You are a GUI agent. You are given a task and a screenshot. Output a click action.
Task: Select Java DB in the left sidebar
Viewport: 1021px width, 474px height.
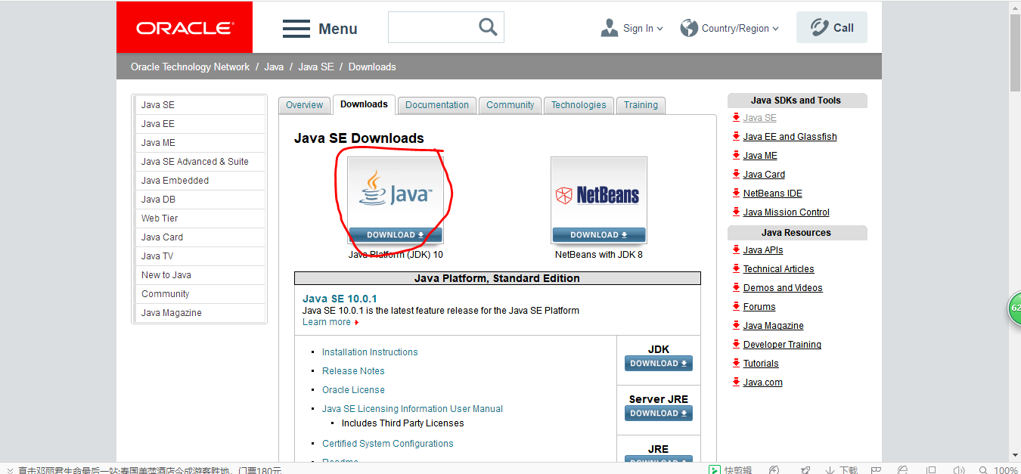pyautogui.click(x=200, y=200)
